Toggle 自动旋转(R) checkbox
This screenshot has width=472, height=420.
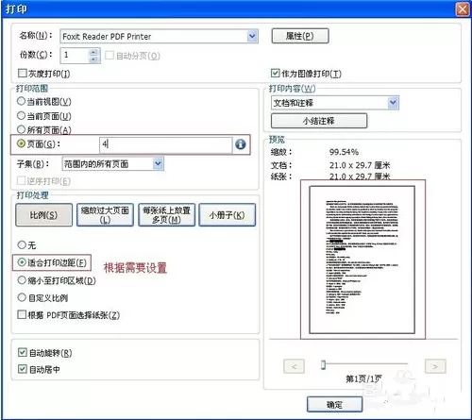tap(23, 352)
